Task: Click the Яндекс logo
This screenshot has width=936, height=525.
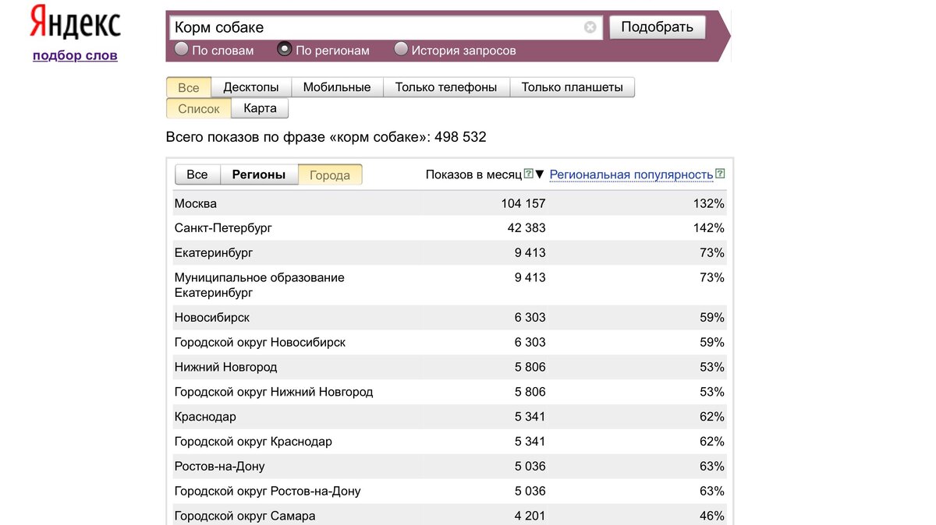Action: pyautogui.click(x=75, y=23)
